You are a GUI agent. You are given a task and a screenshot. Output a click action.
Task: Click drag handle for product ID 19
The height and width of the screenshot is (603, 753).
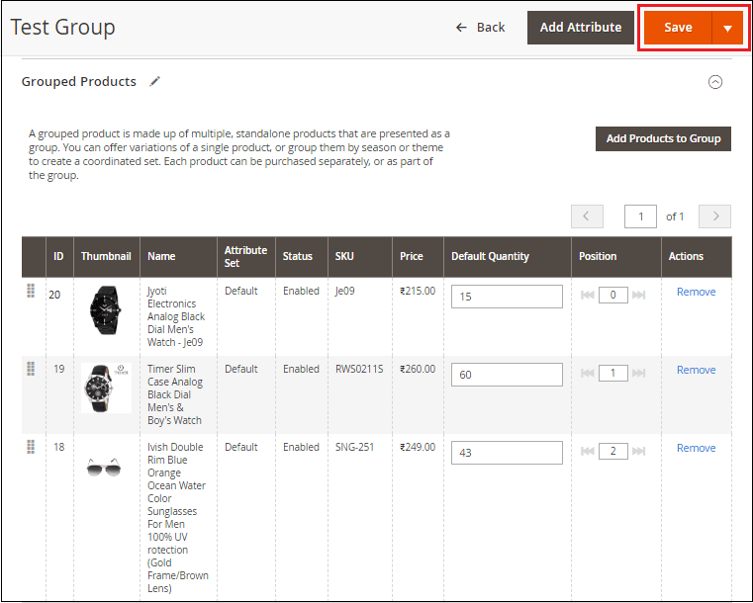point(31,369)
